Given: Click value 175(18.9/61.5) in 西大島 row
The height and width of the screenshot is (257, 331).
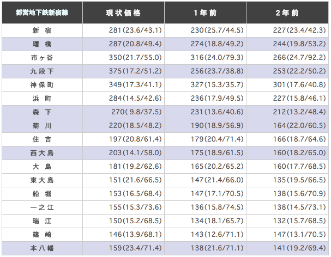Looking at the screenshot, I should 217,152.
